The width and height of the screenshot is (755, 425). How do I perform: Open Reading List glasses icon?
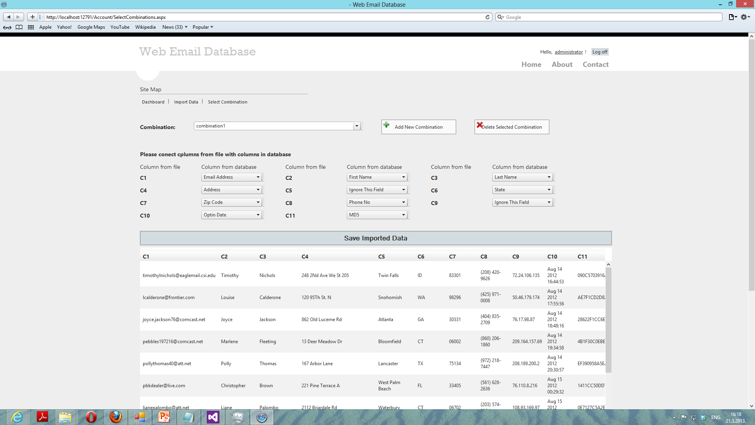pyautogui.click(x=7, y=27)
